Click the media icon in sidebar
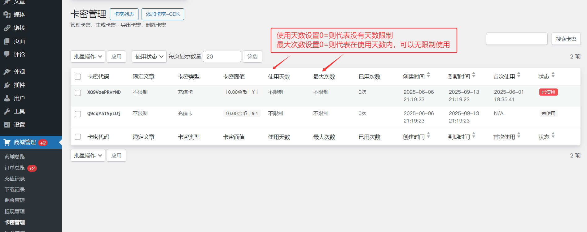587x232 pixels. point(7,15)
